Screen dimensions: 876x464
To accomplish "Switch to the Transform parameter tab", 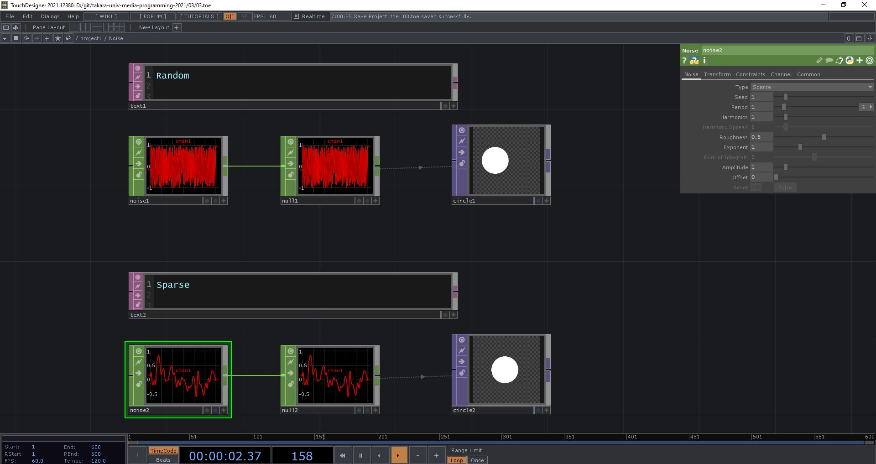I will point(717,74).
